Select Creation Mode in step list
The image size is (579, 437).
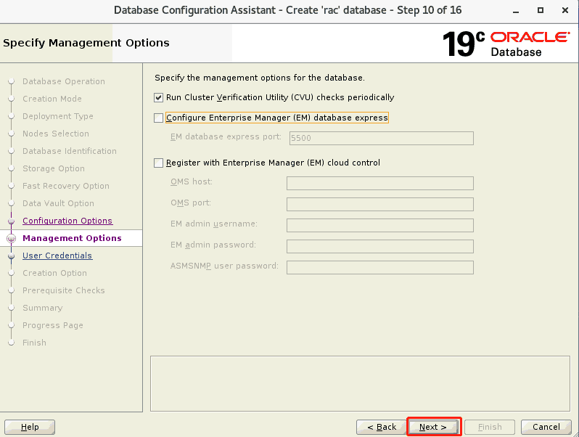coord(52,99)
